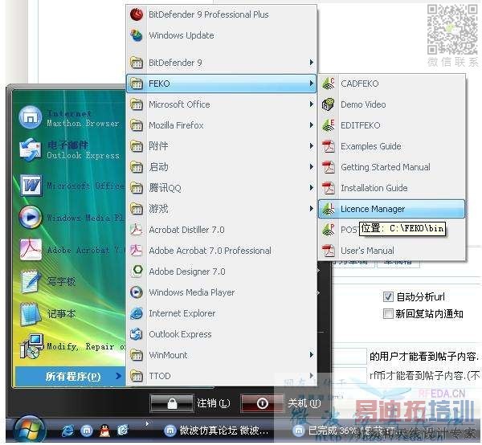Expand the 游戏 games folder
482x445 pixels.
click(222, 209)
